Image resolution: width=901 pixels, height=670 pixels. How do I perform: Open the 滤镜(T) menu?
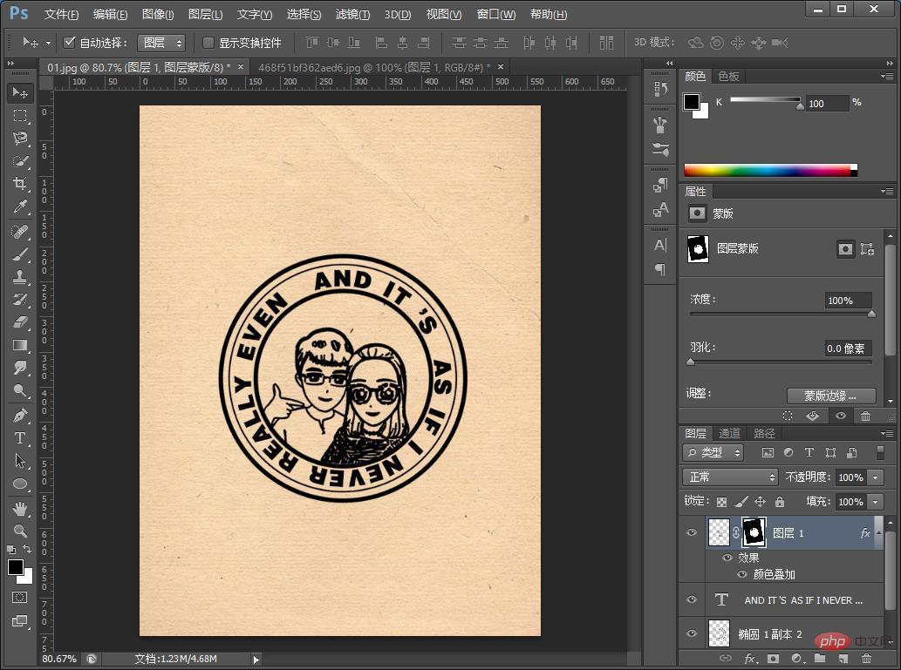click(353, 14)
